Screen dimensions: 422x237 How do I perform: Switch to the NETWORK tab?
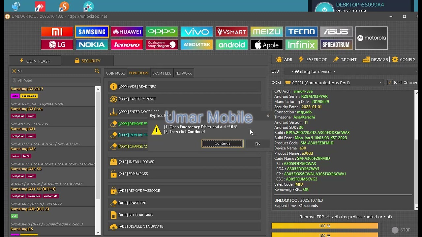click(184, 73)
